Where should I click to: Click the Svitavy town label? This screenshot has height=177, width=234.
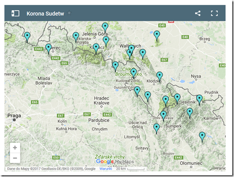142,148
